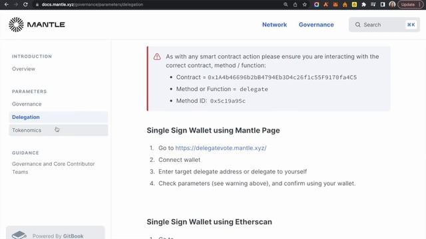Open the Chrome profile avatar

(392, 5)
